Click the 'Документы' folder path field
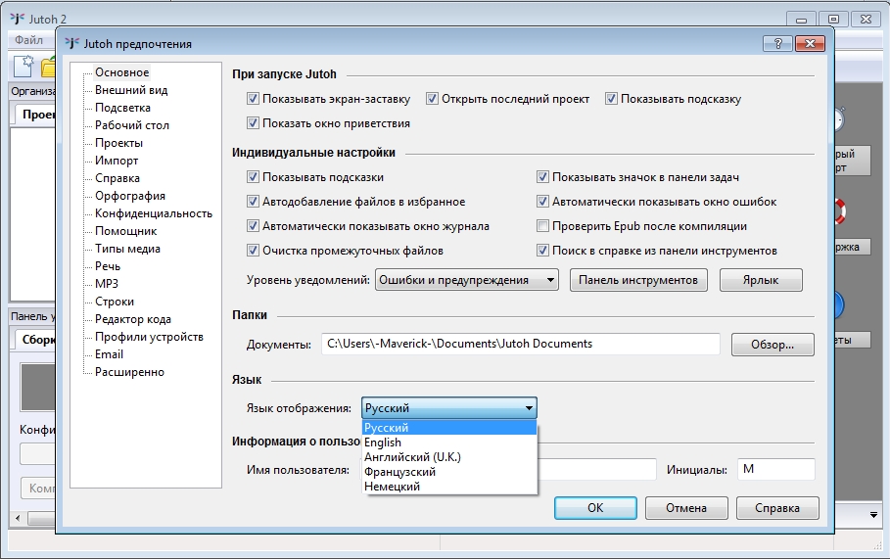Viewport: 890px width, 559px height. [x=521, y=344]
